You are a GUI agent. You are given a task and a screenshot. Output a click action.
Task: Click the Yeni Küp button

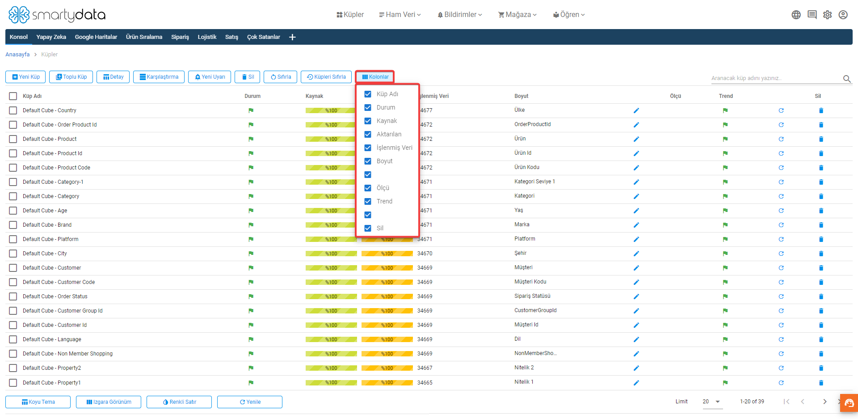coord(26,77)
